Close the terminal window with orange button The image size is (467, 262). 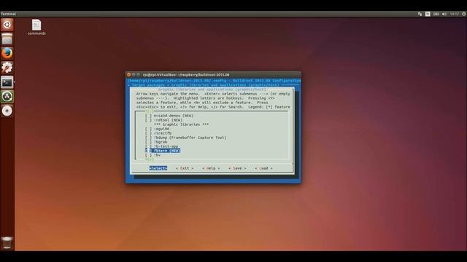[x=129, y=74]
